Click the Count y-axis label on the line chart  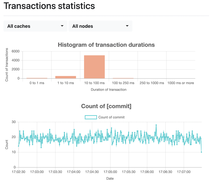6,145
